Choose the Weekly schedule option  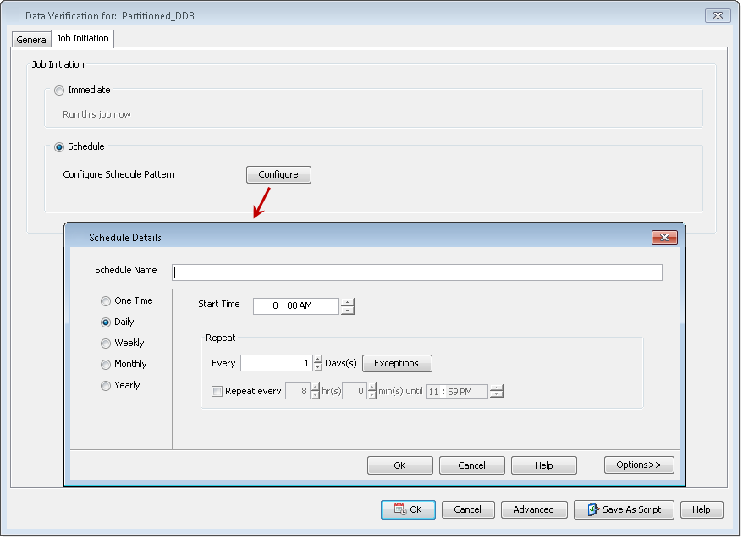106,344
